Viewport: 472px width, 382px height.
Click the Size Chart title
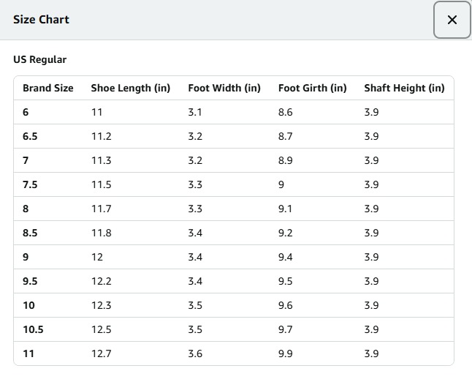coord(41,20)
